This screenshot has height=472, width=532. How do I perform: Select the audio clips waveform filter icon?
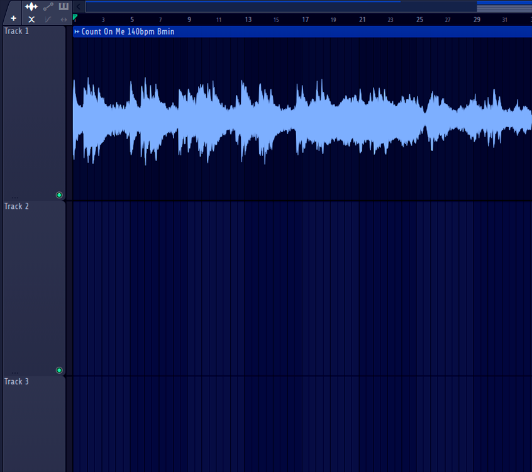coord(31,6)
